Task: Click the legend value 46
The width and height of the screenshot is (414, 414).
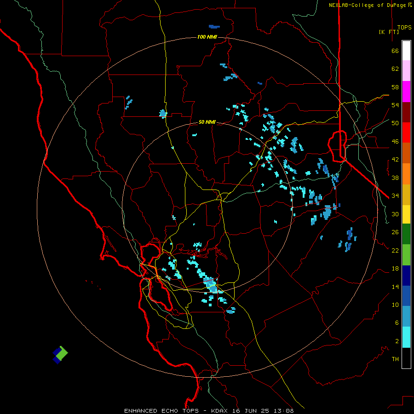Action: pyautogui.click(x=395, y=142)
